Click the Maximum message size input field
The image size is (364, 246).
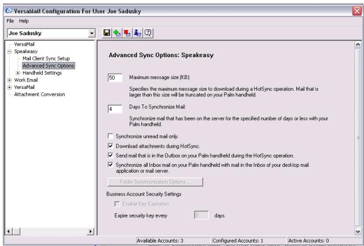[115, 77]
